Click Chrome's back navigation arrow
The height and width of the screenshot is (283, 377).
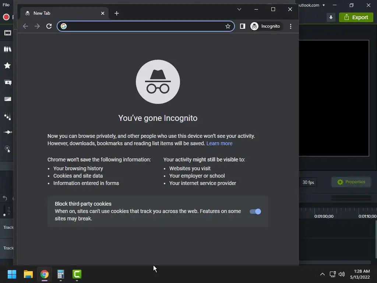[25, 26]
